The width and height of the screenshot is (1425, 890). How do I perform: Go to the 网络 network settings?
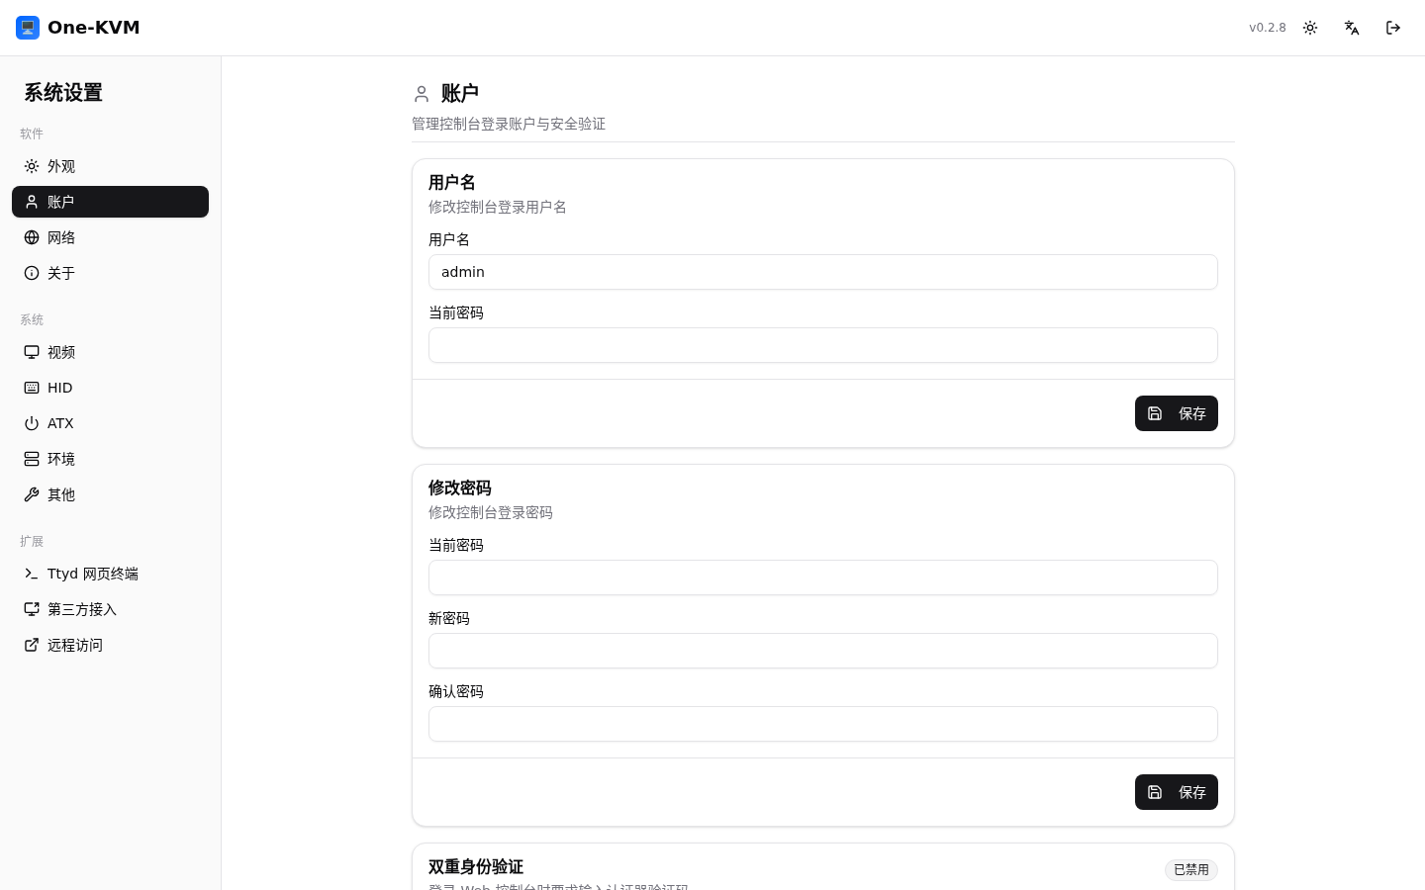(110, 237)
